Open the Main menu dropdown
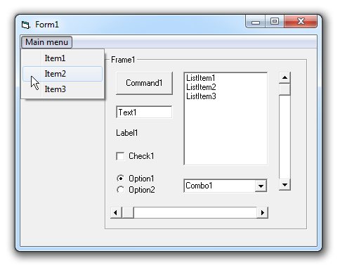This screenshot has width=340, height=270. pos(46,42)
